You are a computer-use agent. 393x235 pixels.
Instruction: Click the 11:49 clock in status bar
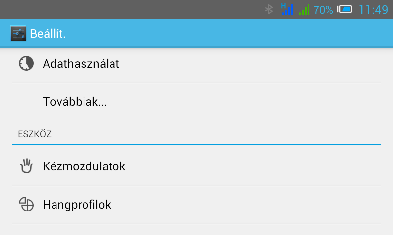(x=373, y=10)
